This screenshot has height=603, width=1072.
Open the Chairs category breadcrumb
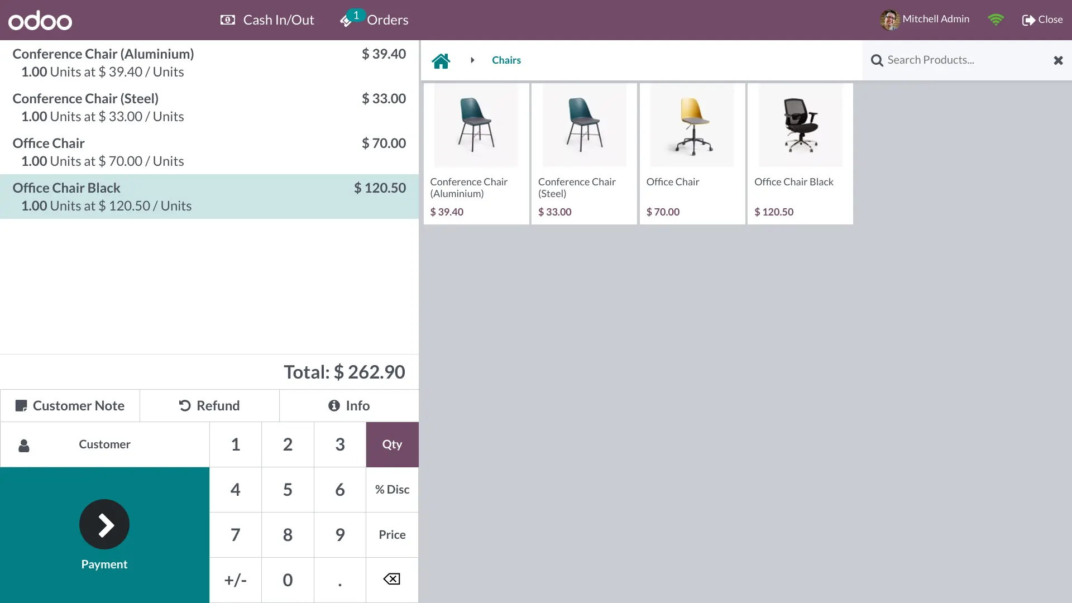click(x=506, y=60)
